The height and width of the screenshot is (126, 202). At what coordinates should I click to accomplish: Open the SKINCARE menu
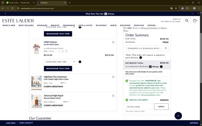click(42, 25)
